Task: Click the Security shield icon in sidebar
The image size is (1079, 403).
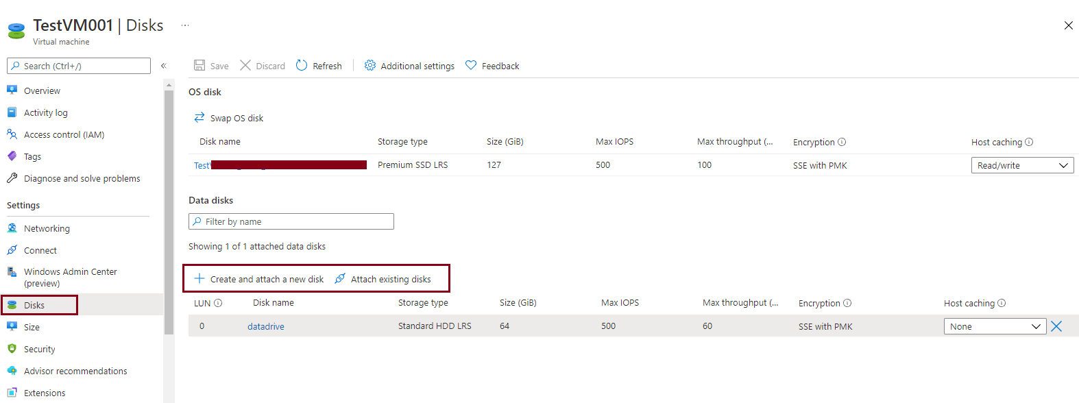Action: coord(12,348)
